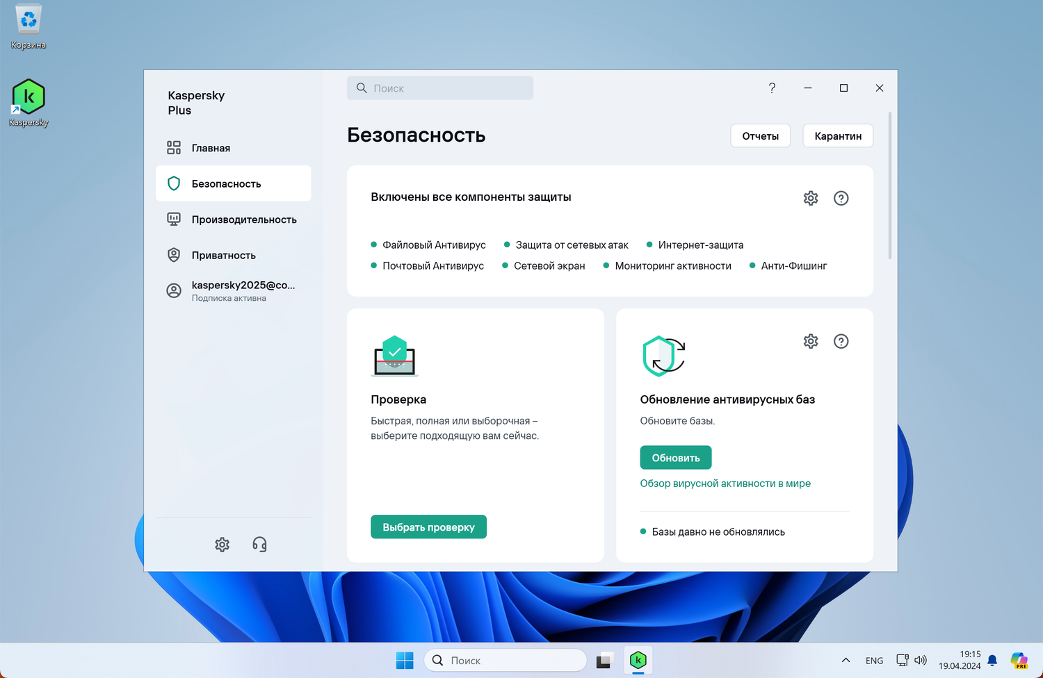This screenshot has width=1043, height=678.
Task: Click Интернет-защита component
Action: [695, 245]
